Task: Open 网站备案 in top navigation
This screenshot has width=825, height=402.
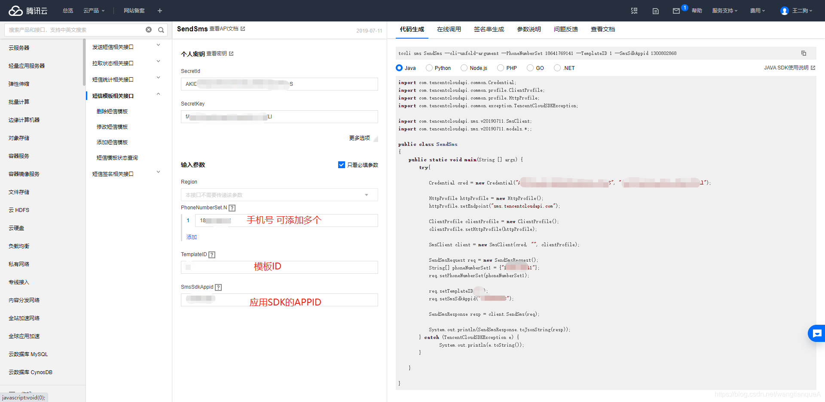Action: [134, 11]
